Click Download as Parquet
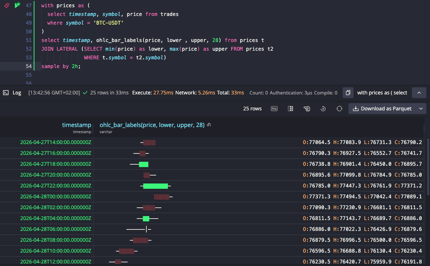The image size is (430, 266). (382, 109)
